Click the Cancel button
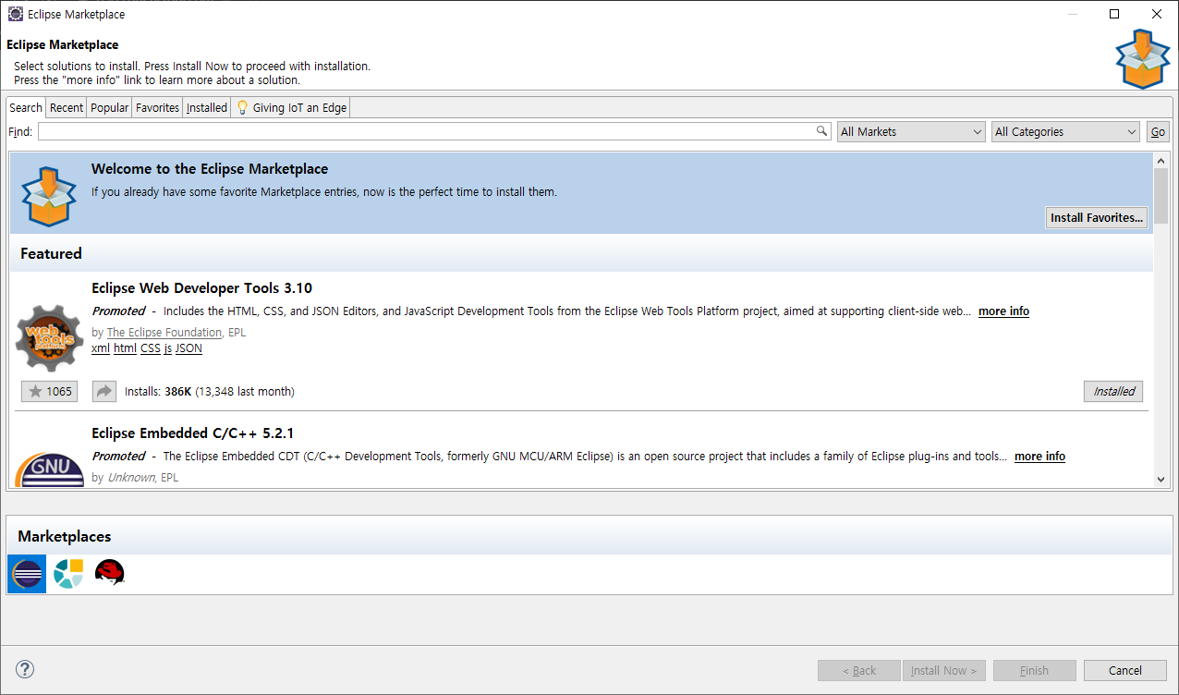Viewport: 1179px width, 695px height. click(1125, 671)
